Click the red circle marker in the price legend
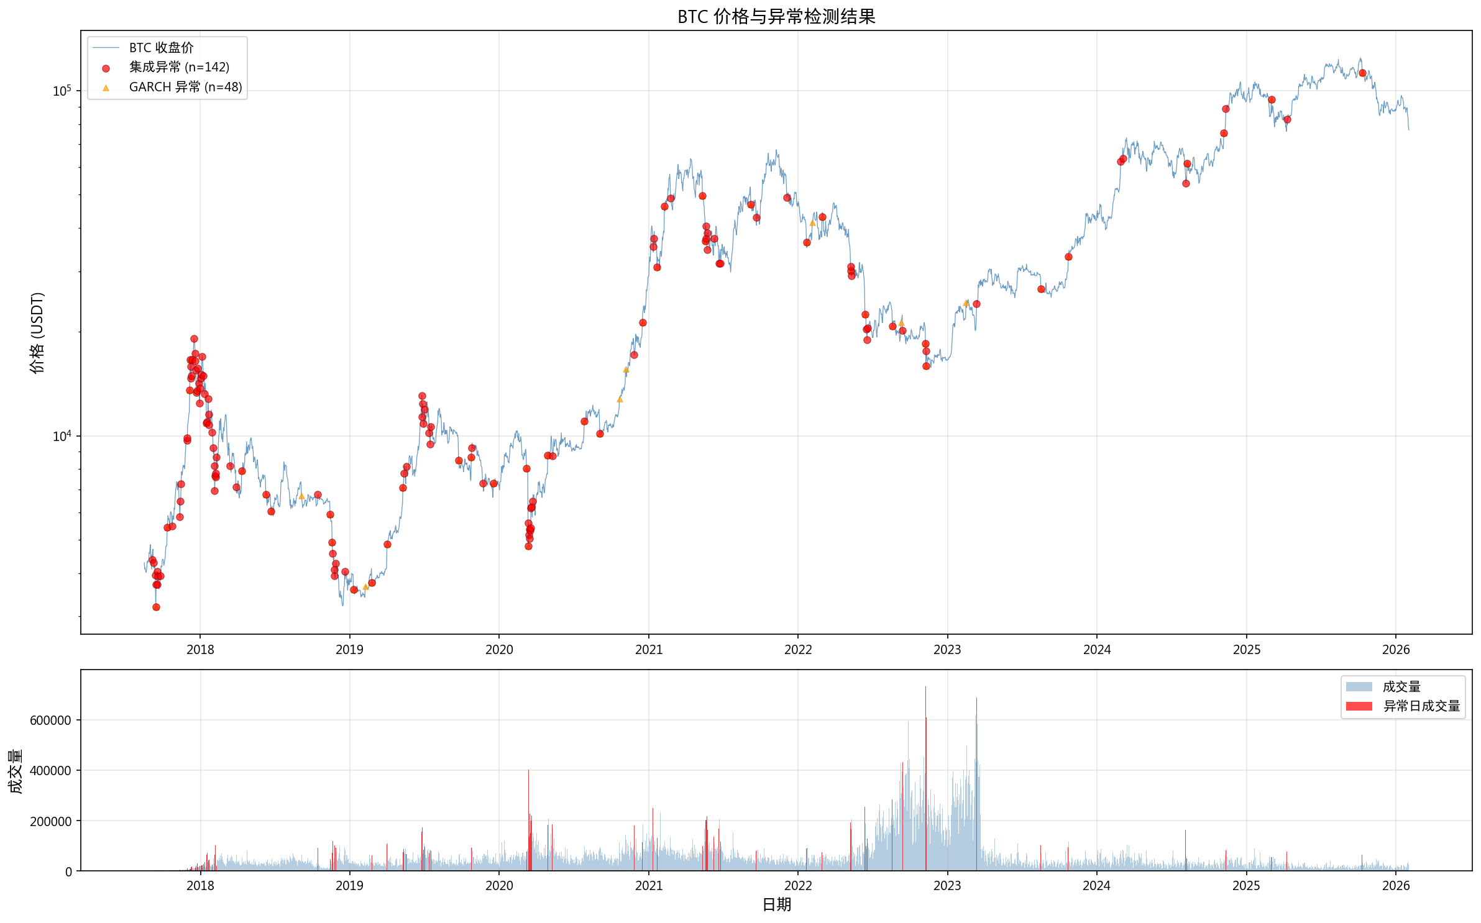1481x923 pixels. [106, 68]
